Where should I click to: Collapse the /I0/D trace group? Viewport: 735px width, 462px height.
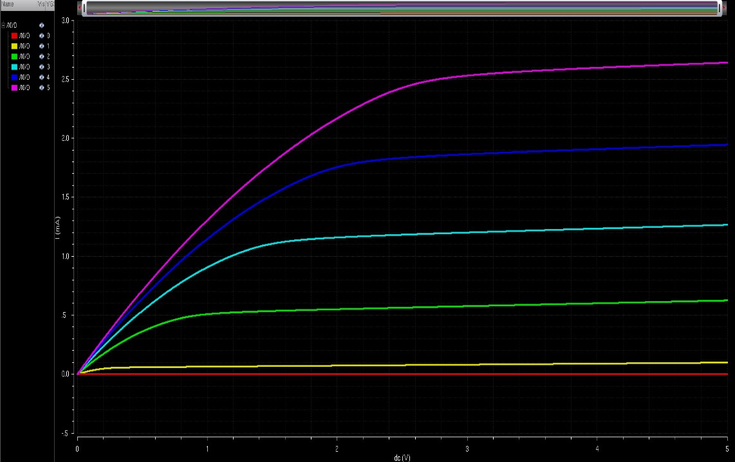pos(3,25)
